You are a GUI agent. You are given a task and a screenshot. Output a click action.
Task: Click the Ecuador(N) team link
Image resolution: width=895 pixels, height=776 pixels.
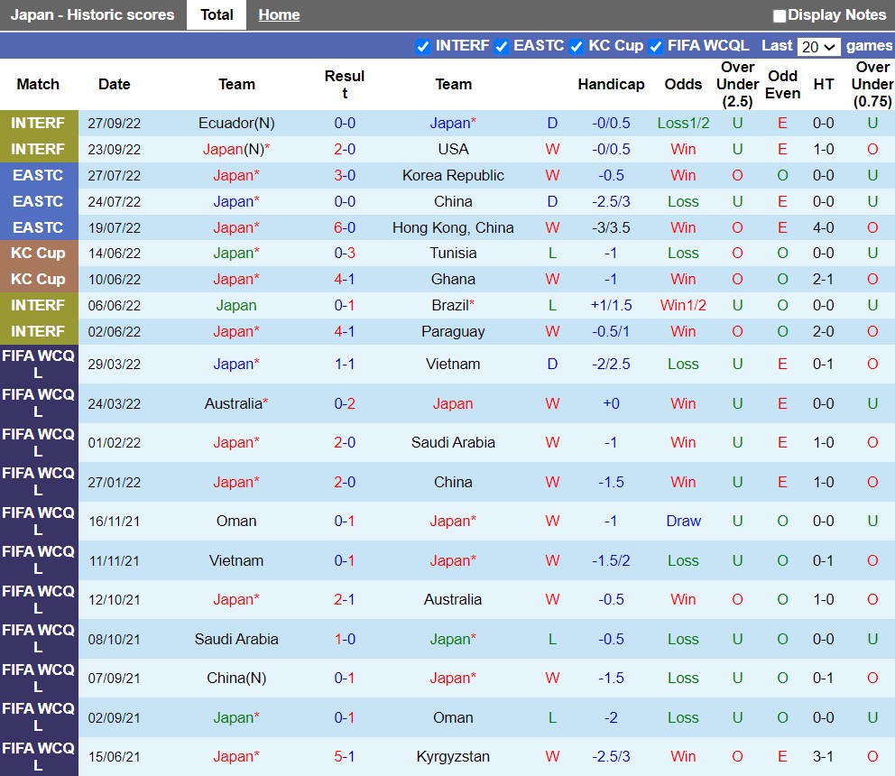pyautogui.click(x=236, y=124)
